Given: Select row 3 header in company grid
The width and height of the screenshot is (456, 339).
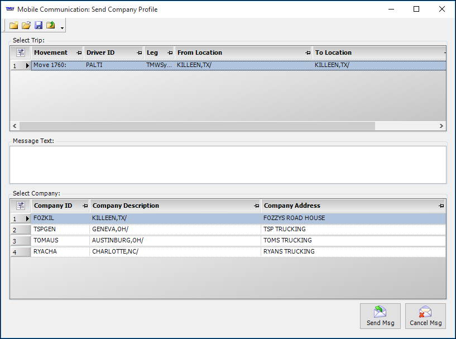Looking at the screenshot, I should pyautogui.click(x=20, y=241).
